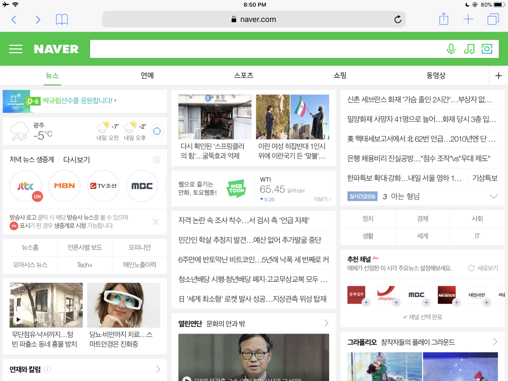Go back with Safari back arrow
The image size is (508, 381).
[13, 19]
